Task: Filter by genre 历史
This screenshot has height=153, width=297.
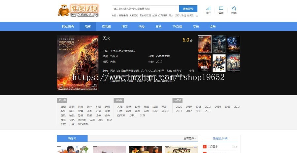Action: click(101, 120)
